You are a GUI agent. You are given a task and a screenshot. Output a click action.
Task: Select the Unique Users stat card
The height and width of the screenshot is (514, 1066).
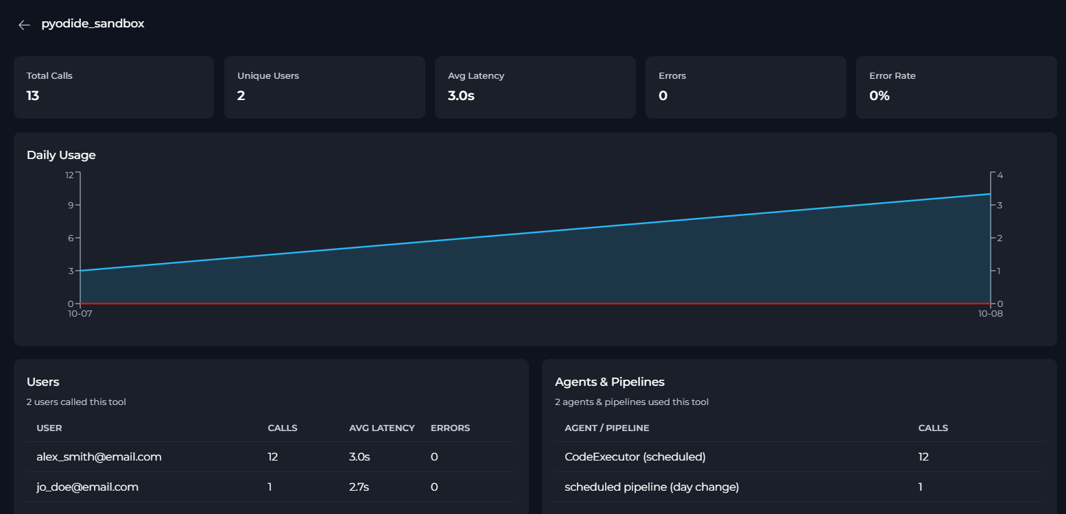tap(324, 88)
